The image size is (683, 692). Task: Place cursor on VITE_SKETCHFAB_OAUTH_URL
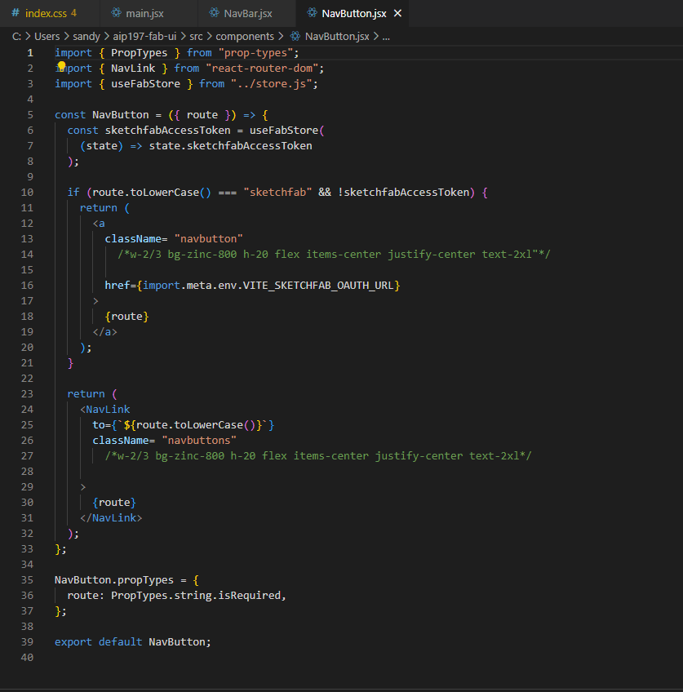click(x=317, y=285)
